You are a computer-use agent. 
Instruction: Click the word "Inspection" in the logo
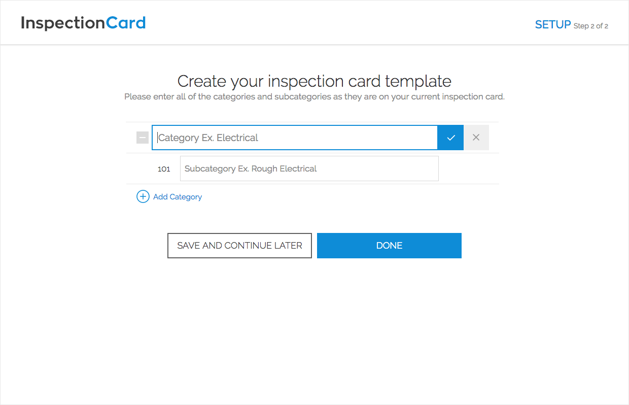tap(63, 23)
